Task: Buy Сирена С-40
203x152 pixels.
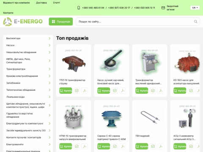Action: [x=104, y=147]
